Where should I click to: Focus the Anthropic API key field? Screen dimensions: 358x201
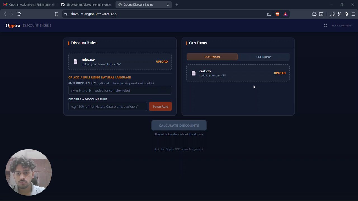click(x=120, y=90)
